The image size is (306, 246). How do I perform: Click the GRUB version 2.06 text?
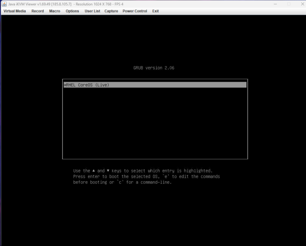point(154,68)
